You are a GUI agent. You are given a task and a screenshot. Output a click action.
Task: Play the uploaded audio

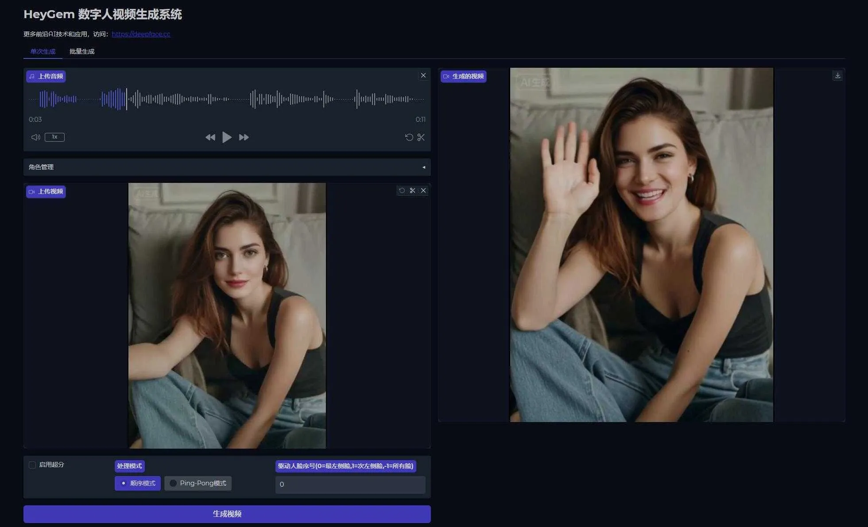click(x=227, y=137)
